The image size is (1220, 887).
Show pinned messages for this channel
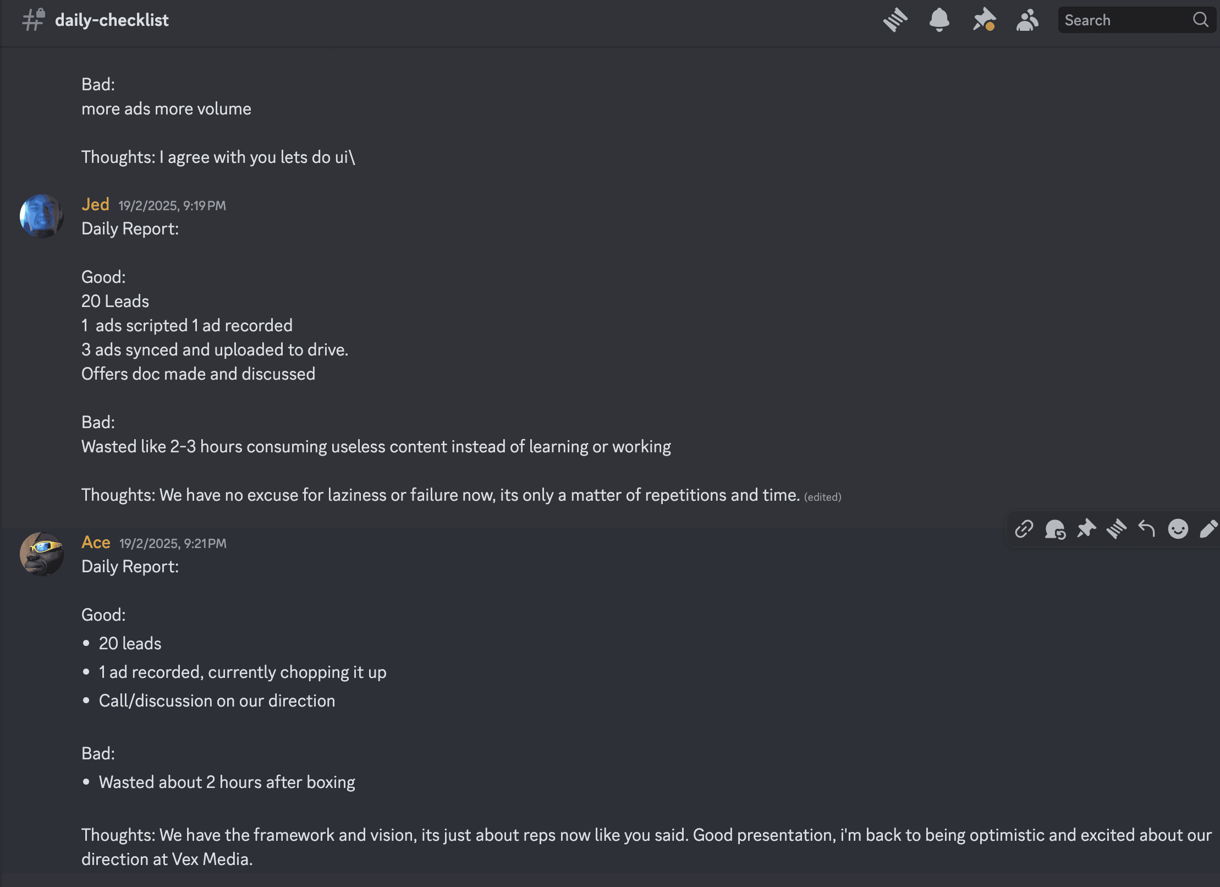(x=984, y=20)
